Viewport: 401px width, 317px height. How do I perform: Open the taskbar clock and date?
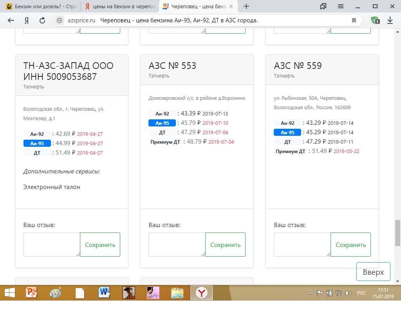point(383,293)
